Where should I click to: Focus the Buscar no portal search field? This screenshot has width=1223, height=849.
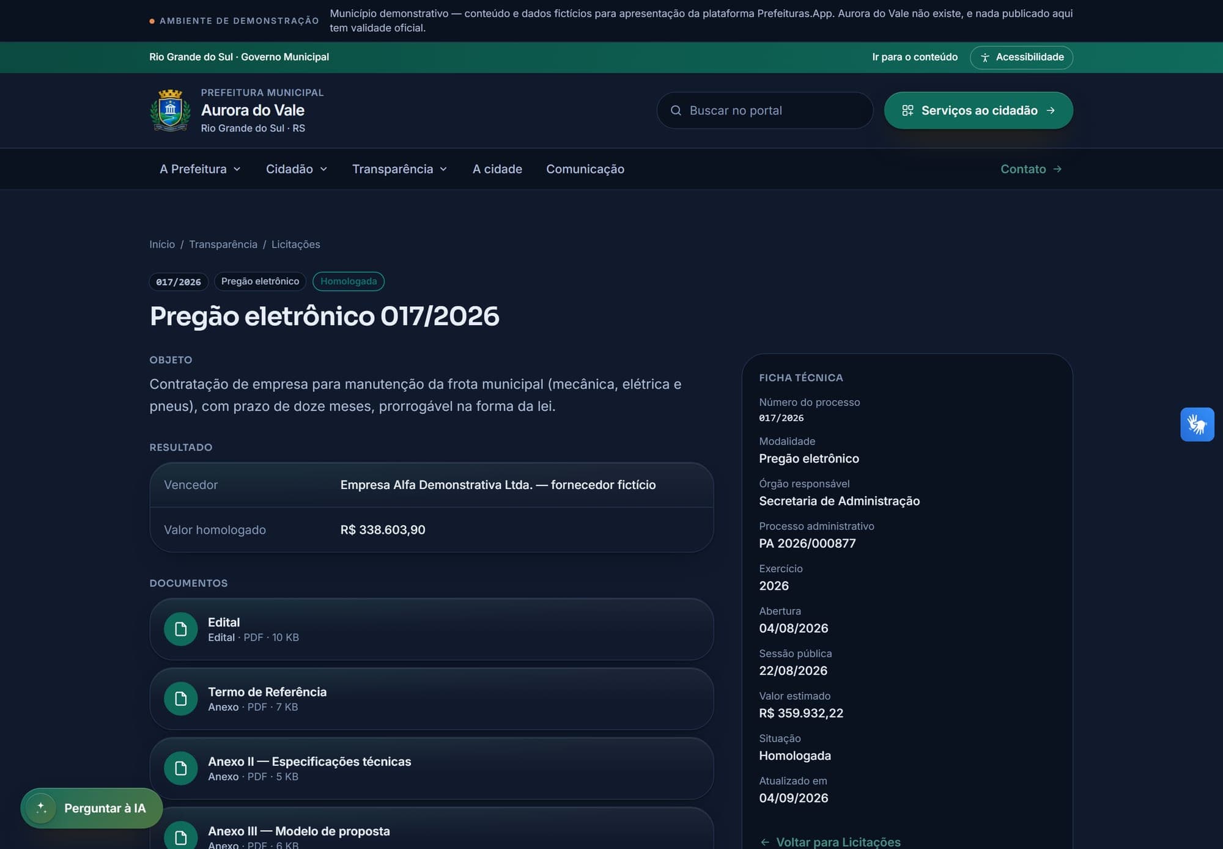coord(764,111)
